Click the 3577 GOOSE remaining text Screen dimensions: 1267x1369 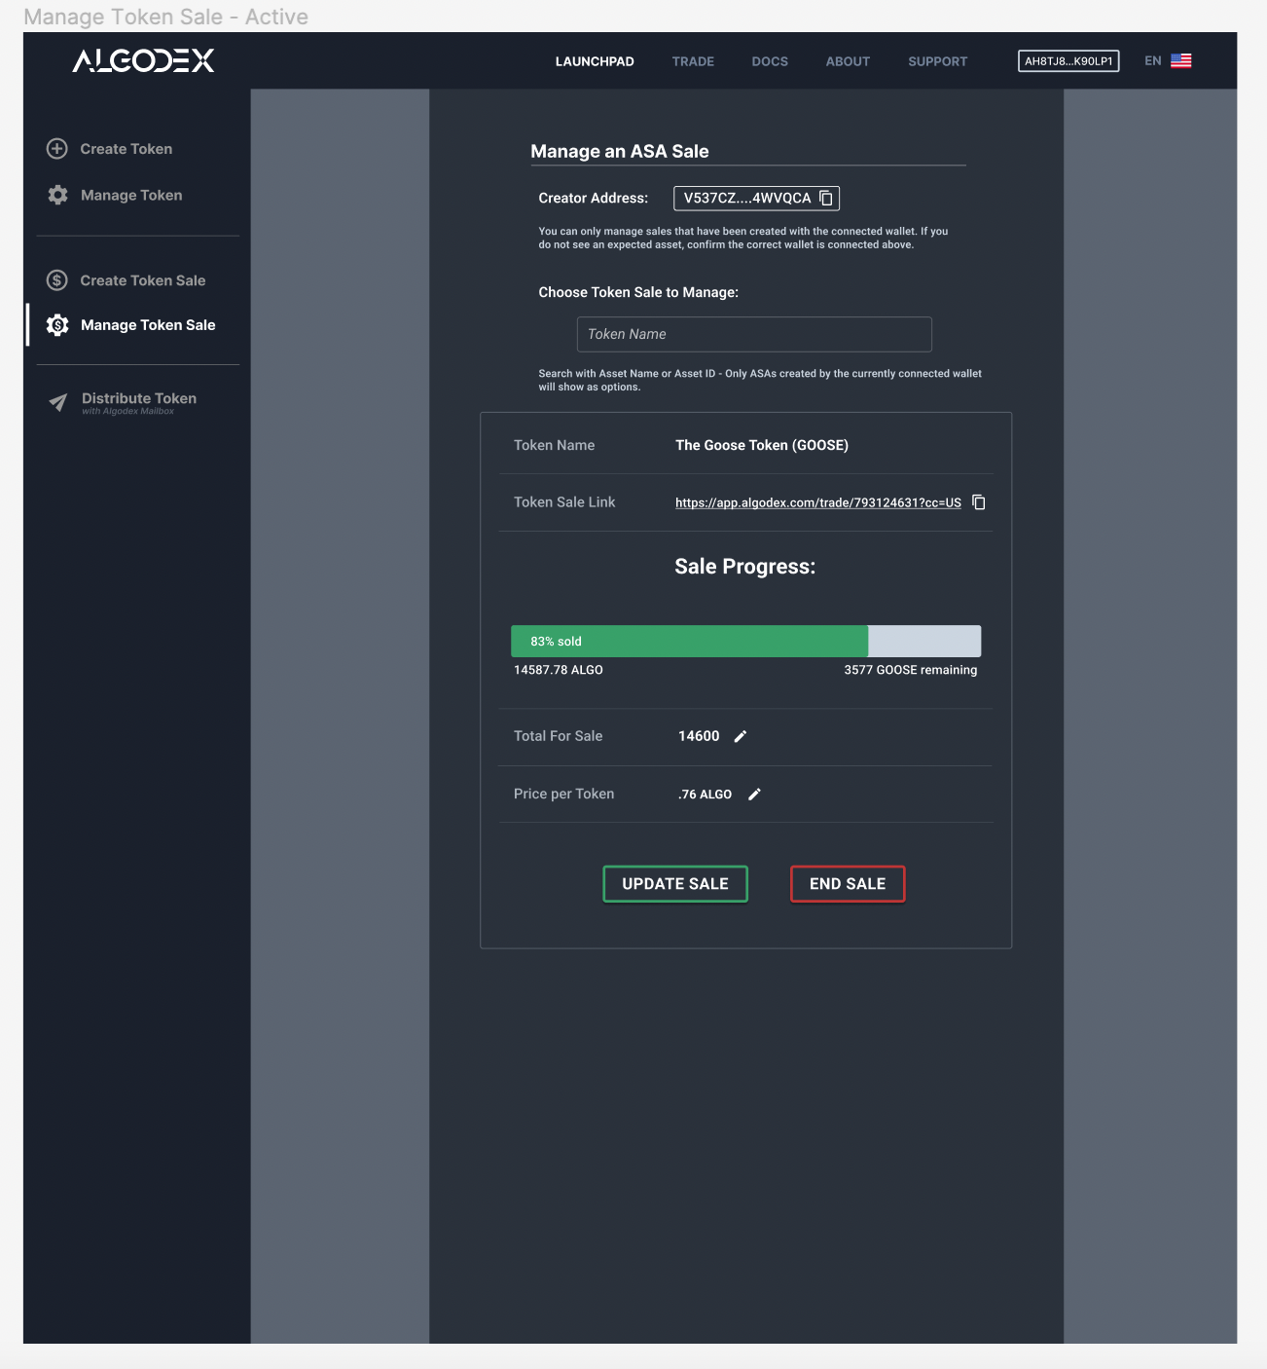pos(911,670)
